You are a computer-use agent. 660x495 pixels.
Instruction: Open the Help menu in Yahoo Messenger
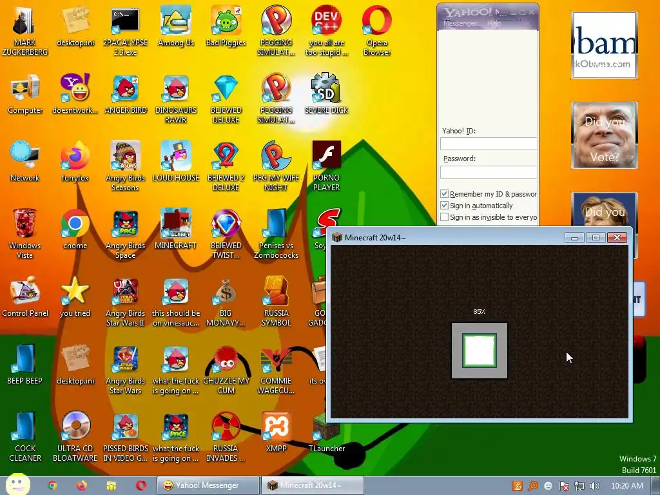[x=494, y=24]
